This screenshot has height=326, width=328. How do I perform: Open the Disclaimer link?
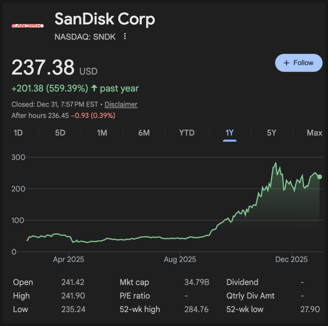point(121,104)
